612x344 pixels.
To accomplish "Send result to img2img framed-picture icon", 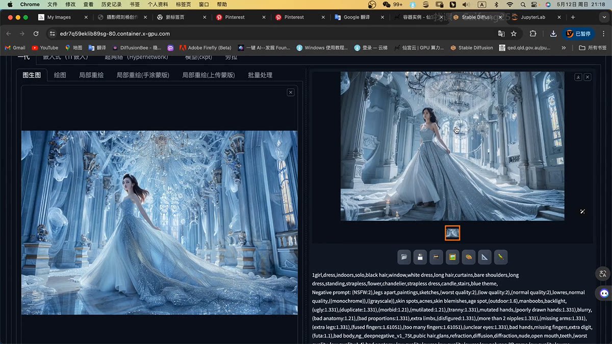I will [452, 257].
